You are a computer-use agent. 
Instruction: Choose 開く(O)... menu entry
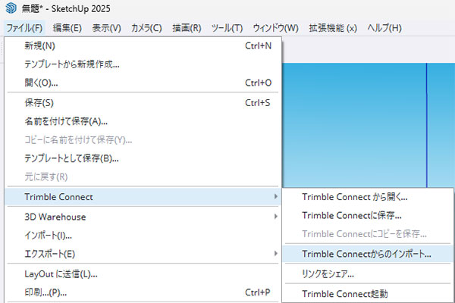point(143,83)
